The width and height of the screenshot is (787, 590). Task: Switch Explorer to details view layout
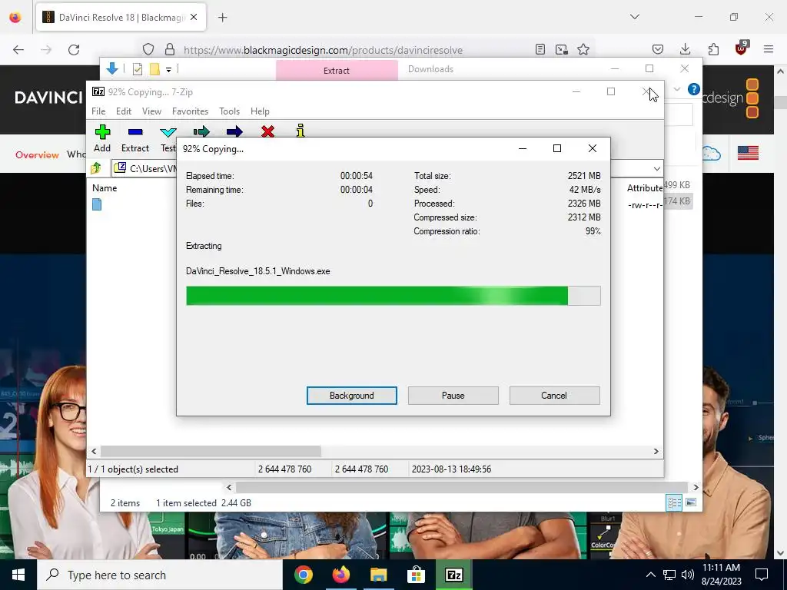[674, 502]
